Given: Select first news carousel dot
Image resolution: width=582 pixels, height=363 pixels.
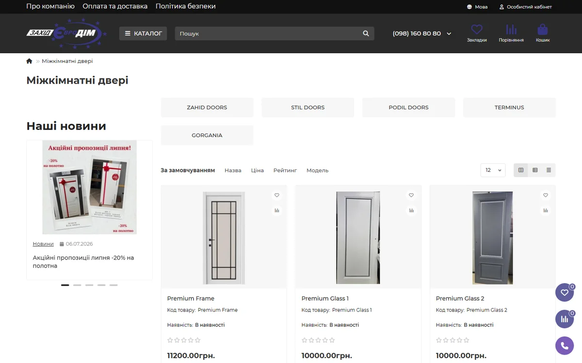Looking at the screenshot, I should 65,285.
